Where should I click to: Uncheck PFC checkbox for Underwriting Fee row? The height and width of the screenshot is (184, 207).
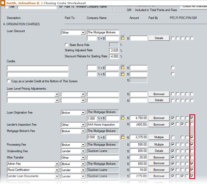click(173, 151)
